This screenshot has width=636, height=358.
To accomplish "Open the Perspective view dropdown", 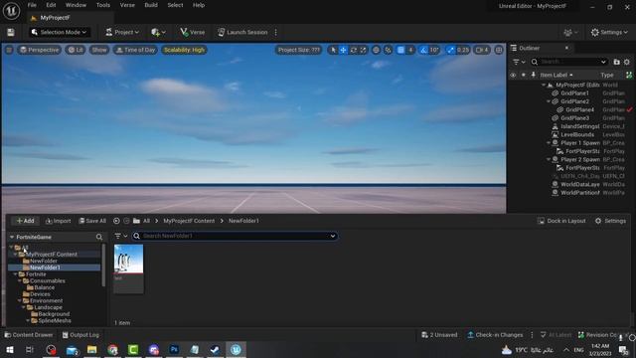I will [40, 50].
